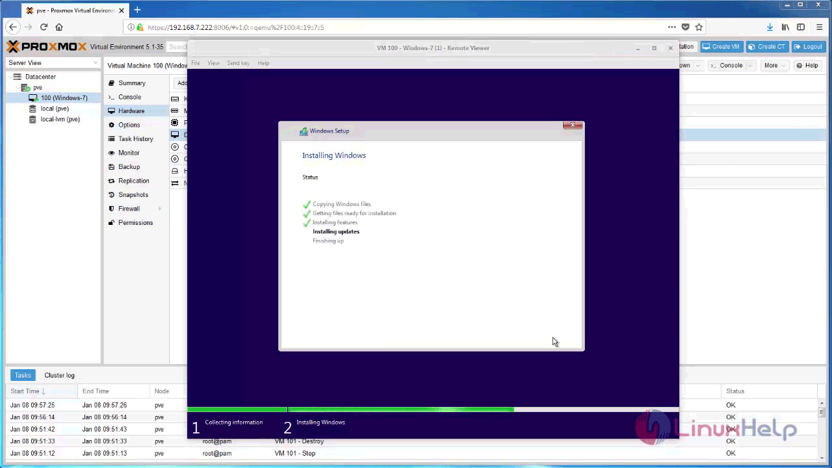Close the pve Proxmox browser tab
Screen dimensions: 832x468
(122, 10)
